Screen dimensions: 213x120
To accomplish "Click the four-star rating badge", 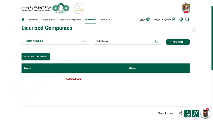I will pos(79,9).
